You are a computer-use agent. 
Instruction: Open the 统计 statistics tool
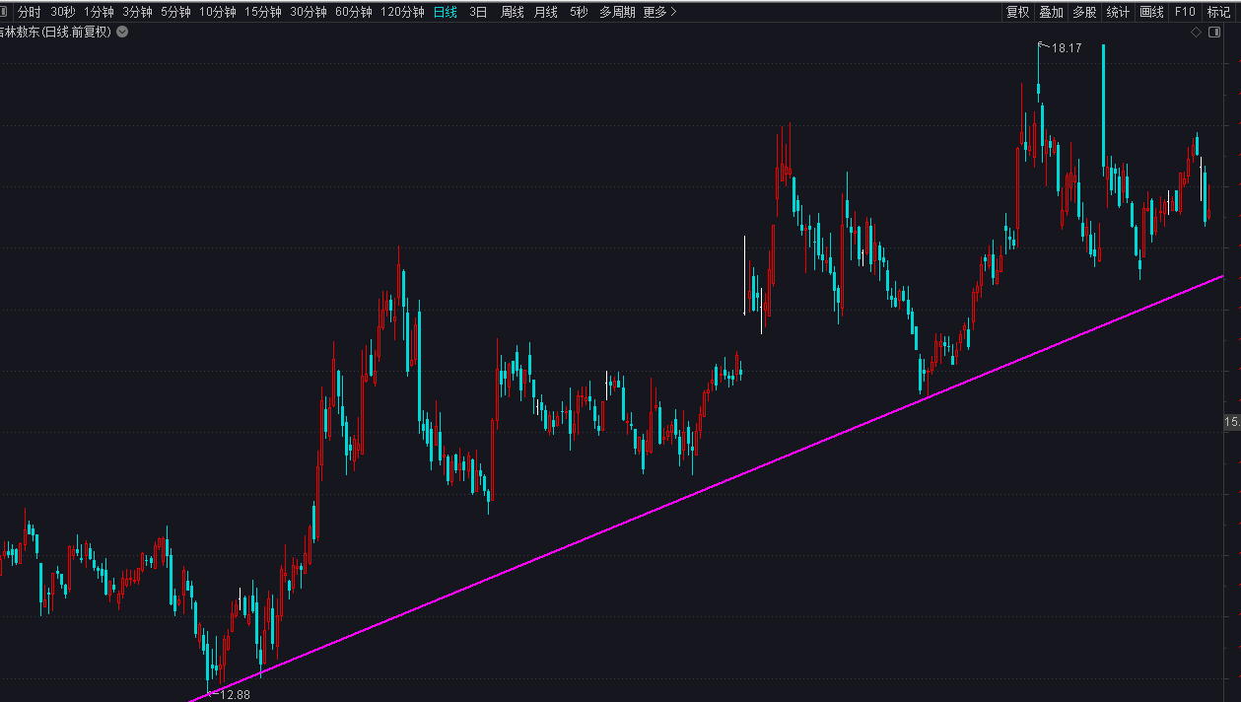click(x=1118, y=12)
